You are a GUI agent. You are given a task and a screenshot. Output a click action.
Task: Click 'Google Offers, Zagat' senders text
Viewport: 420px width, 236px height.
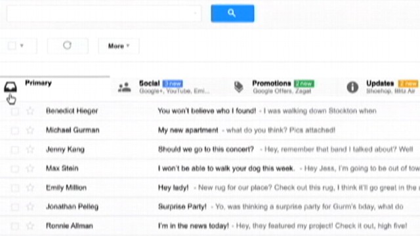(282, 91)
